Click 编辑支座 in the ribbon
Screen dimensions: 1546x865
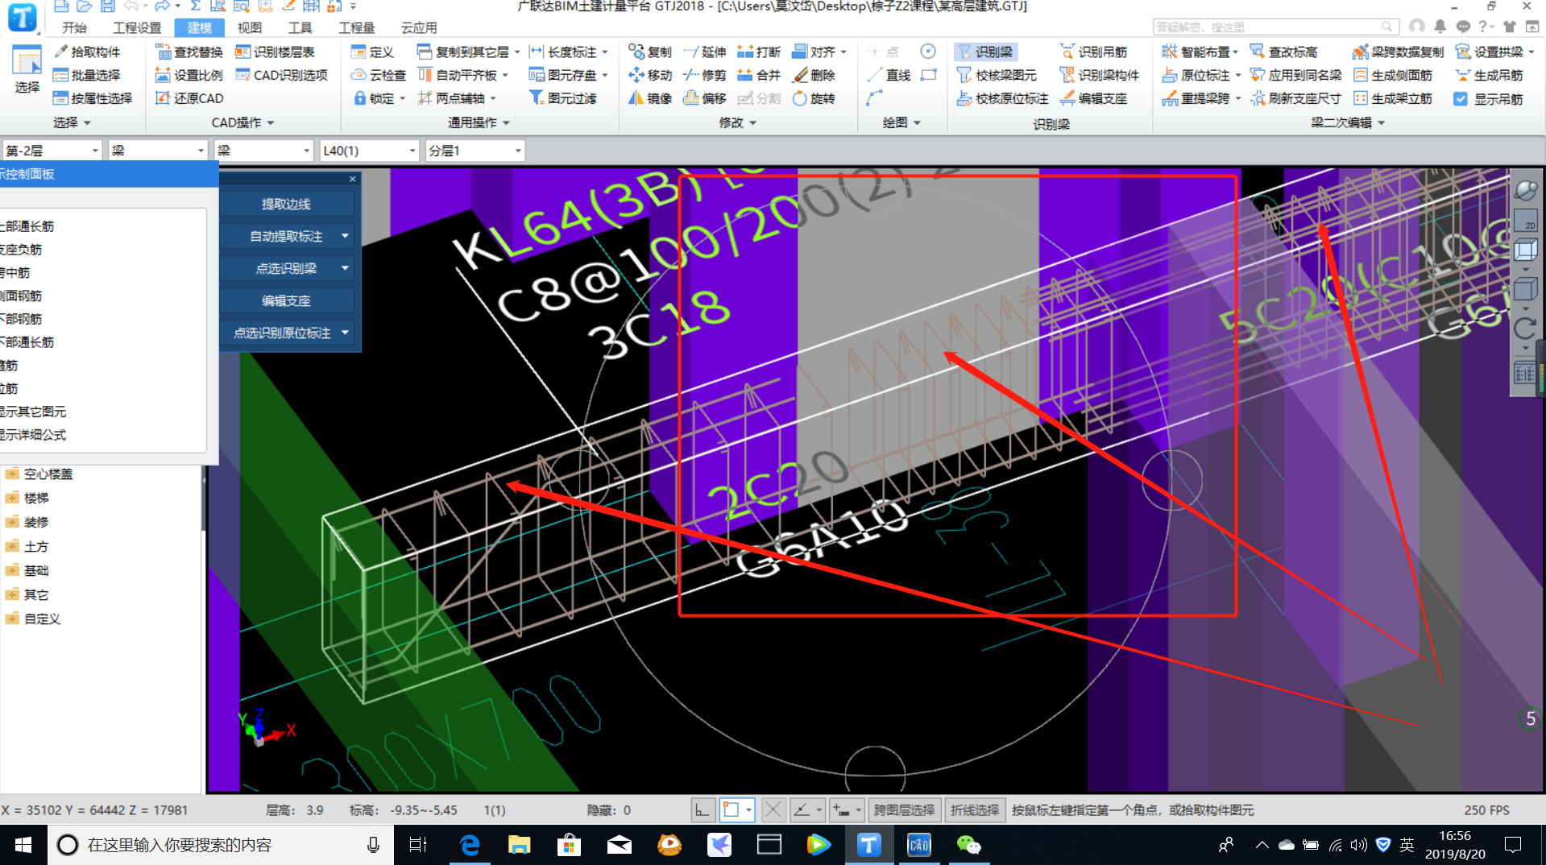pyautogui.click(x=1093, y=98)
